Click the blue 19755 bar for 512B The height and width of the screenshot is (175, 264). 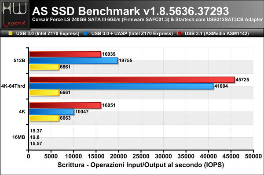point(73,61)
